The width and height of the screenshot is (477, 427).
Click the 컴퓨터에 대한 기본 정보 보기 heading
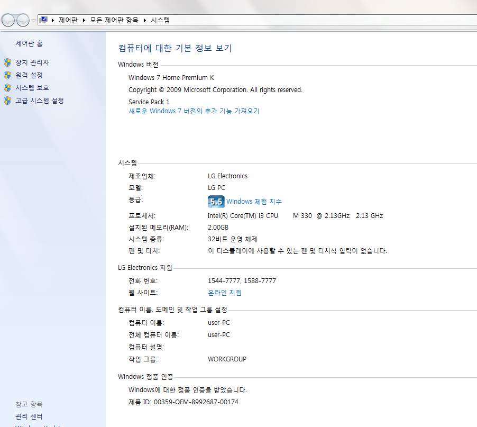pyautogui.click(x=175, y=48)
